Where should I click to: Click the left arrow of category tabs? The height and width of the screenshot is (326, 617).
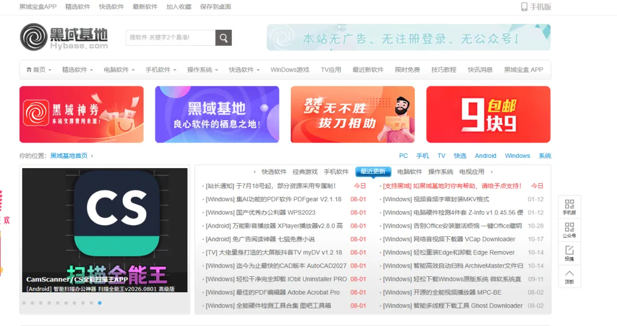(255, 172)
